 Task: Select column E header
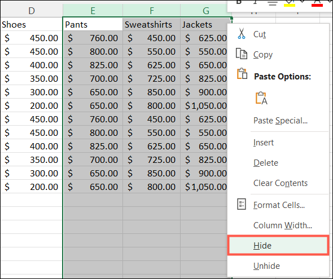[x=93, y=10]
